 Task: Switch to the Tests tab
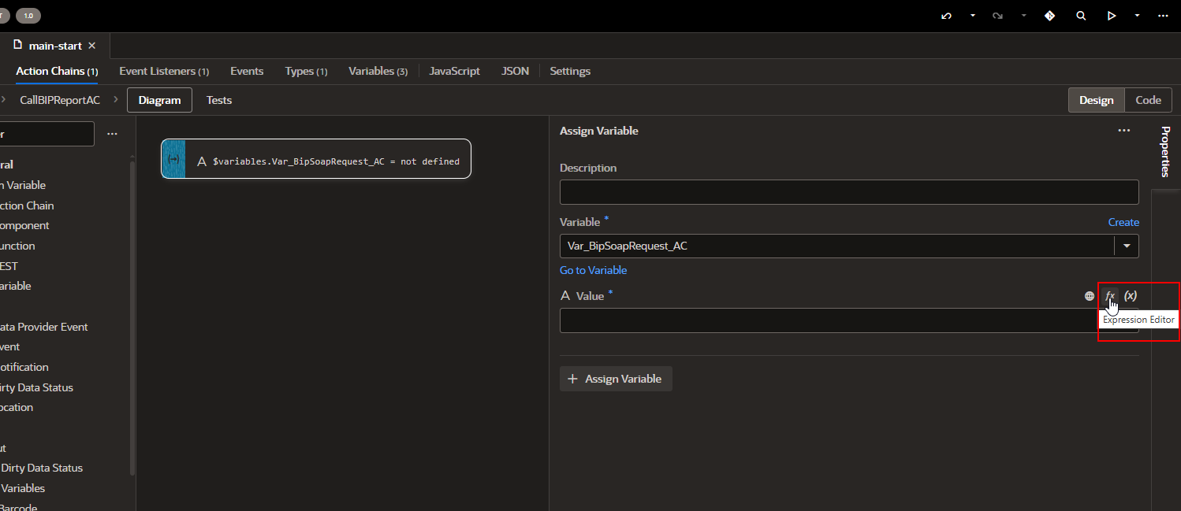(219, 100)
